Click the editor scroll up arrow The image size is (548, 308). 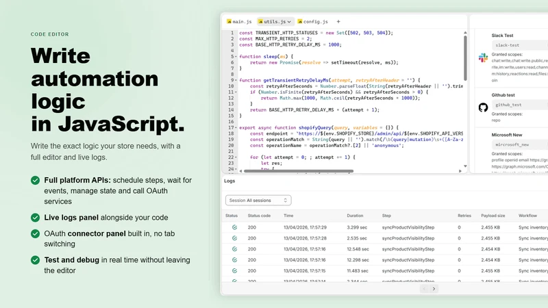(x=465, y=32)
